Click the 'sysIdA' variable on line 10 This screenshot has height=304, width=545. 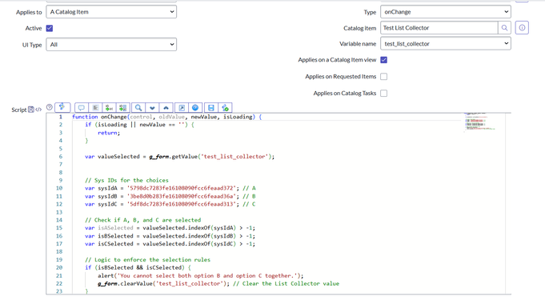tap(107, 188)
